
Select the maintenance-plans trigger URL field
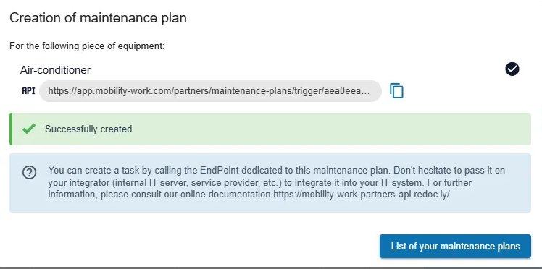[210, 91]
